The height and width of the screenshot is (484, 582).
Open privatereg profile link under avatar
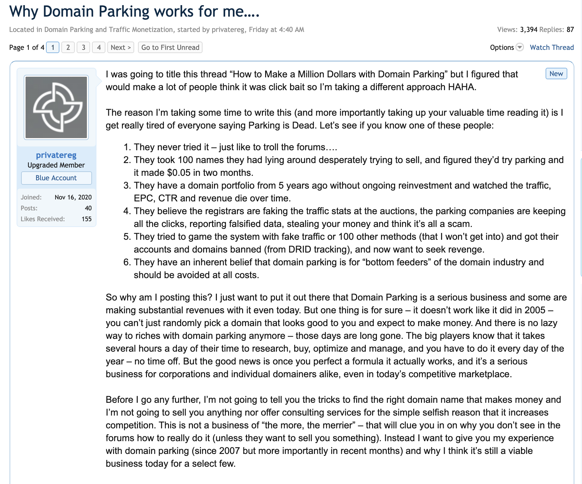56,155
